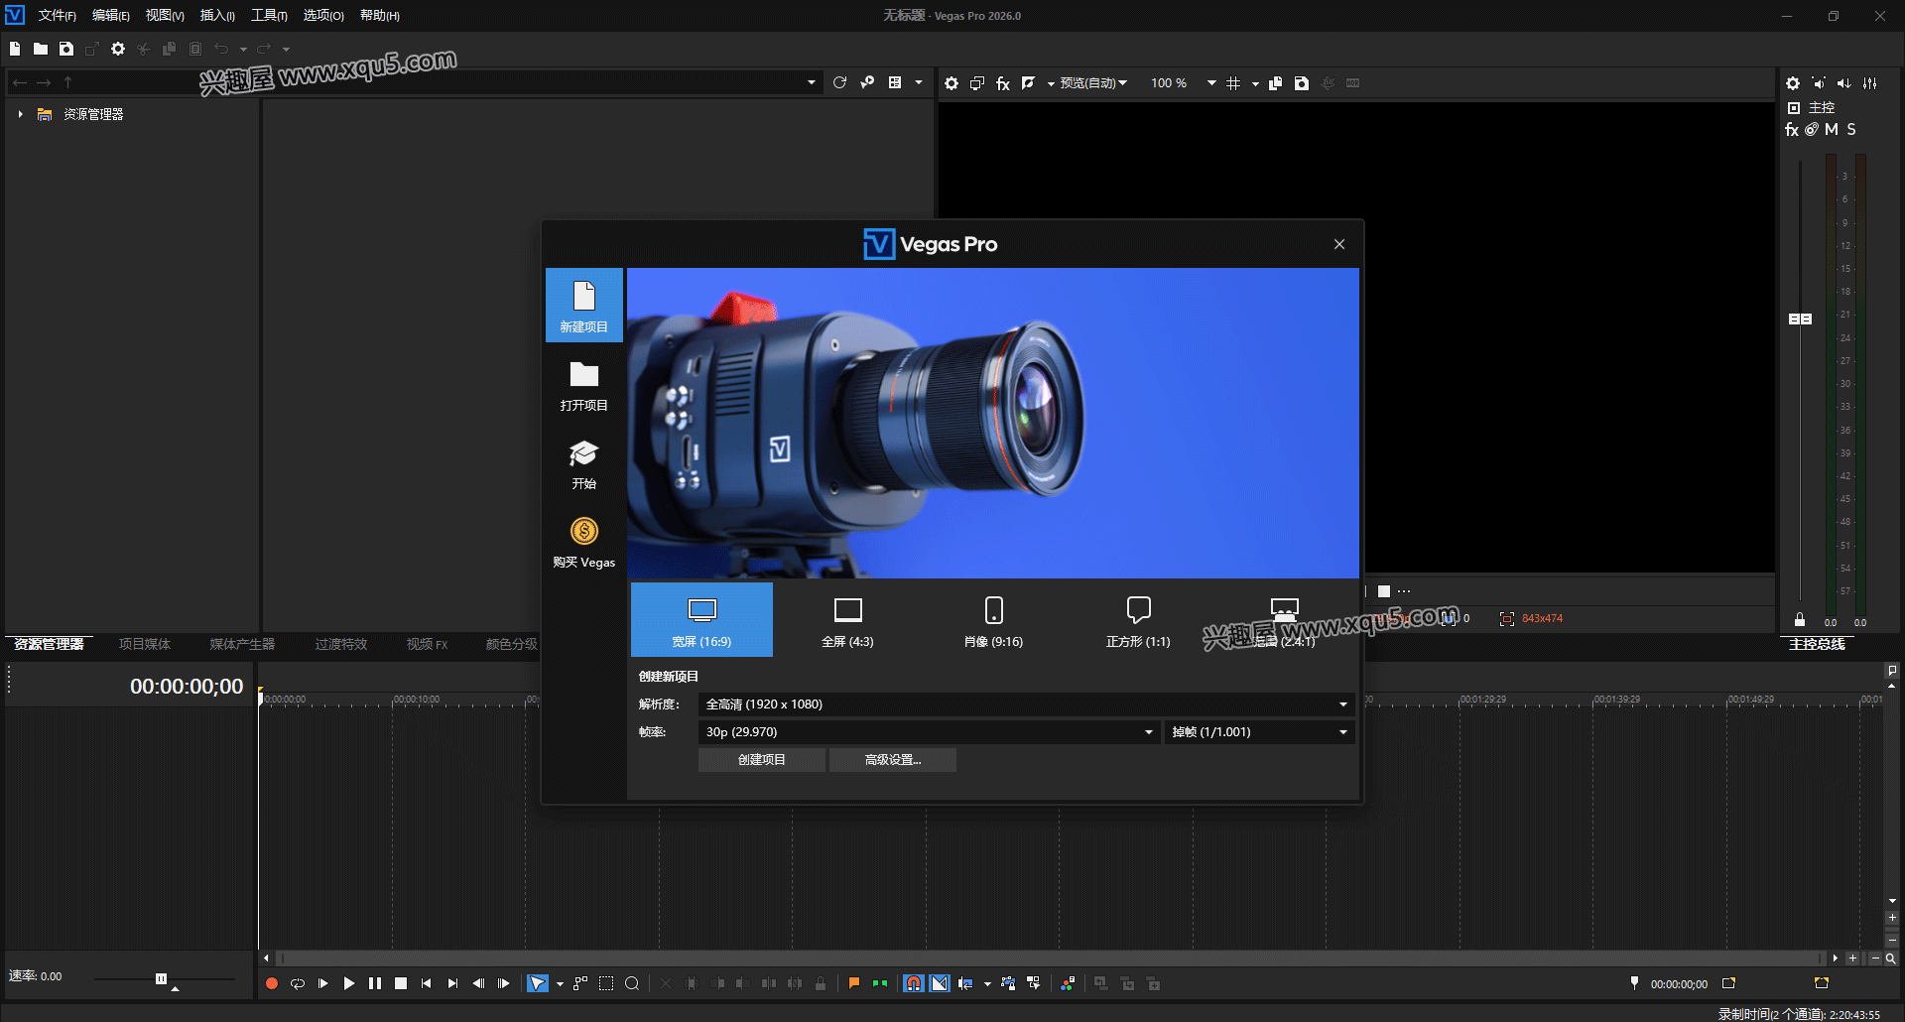Open the 帧率 30p (29.970) dropdown
Viewport: 1905px width, 1022px height.
tap(929, 732)
